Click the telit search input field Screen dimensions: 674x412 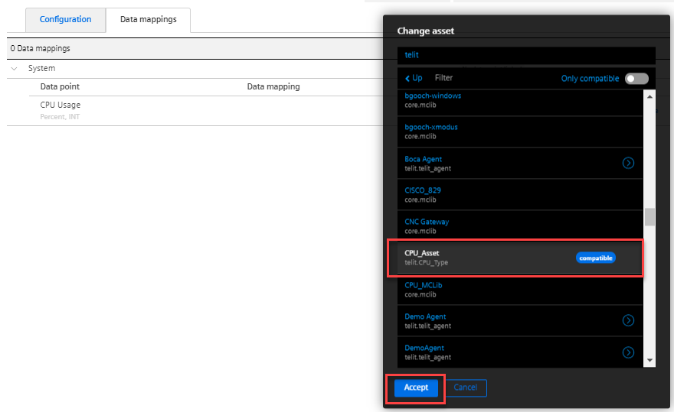pyautogui.click(x=525, y=55)
